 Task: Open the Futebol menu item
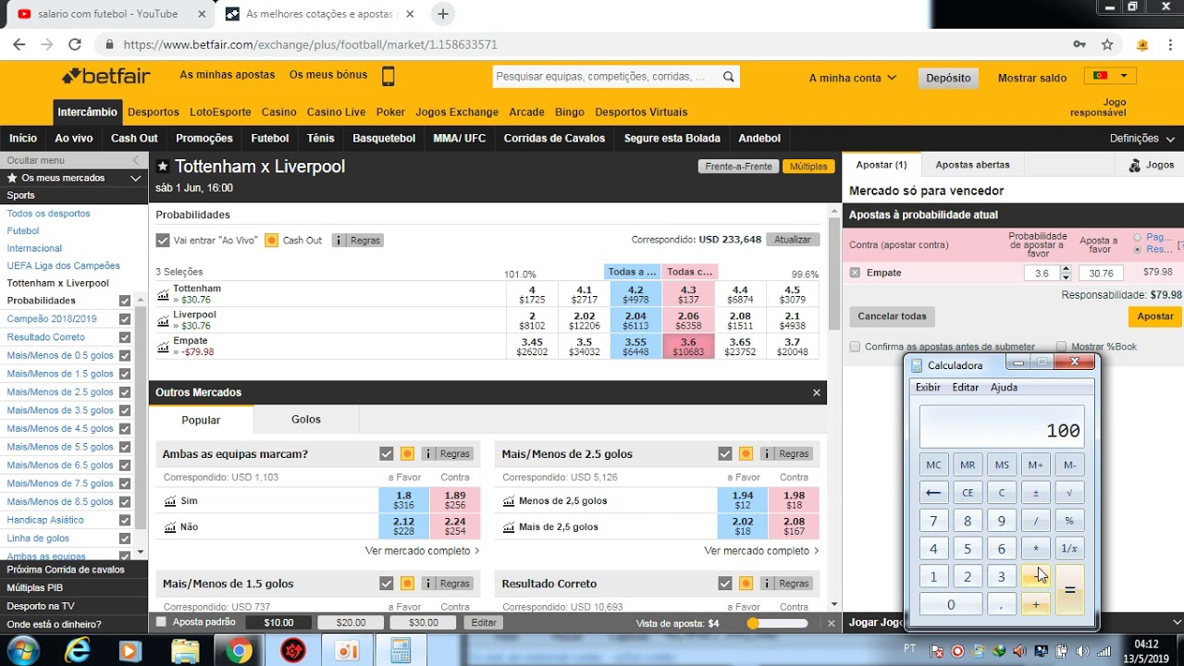270,138
